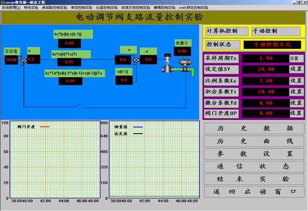Switch to 计算机控制 mode

tap(226, 31)
